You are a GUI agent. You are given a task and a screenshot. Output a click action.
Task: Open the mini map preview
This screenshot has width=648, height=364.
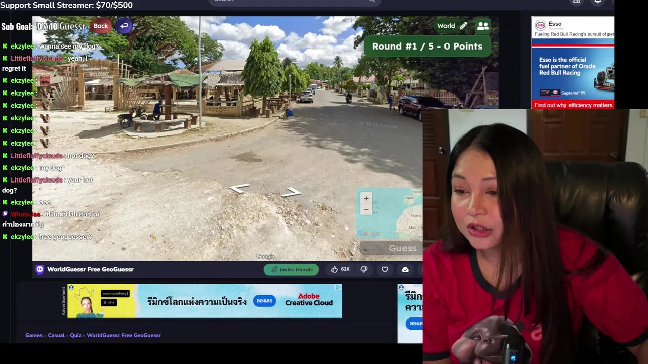[390, 213]
